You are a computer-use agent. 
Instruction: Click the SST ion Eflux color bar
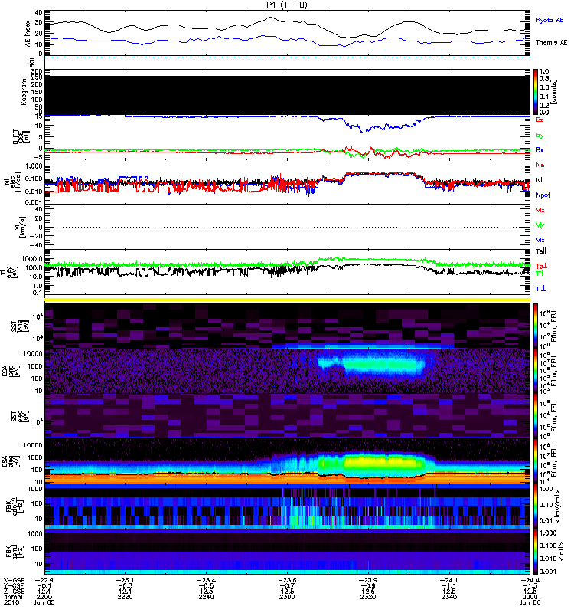pyautogui.click(x=536, y=326)
